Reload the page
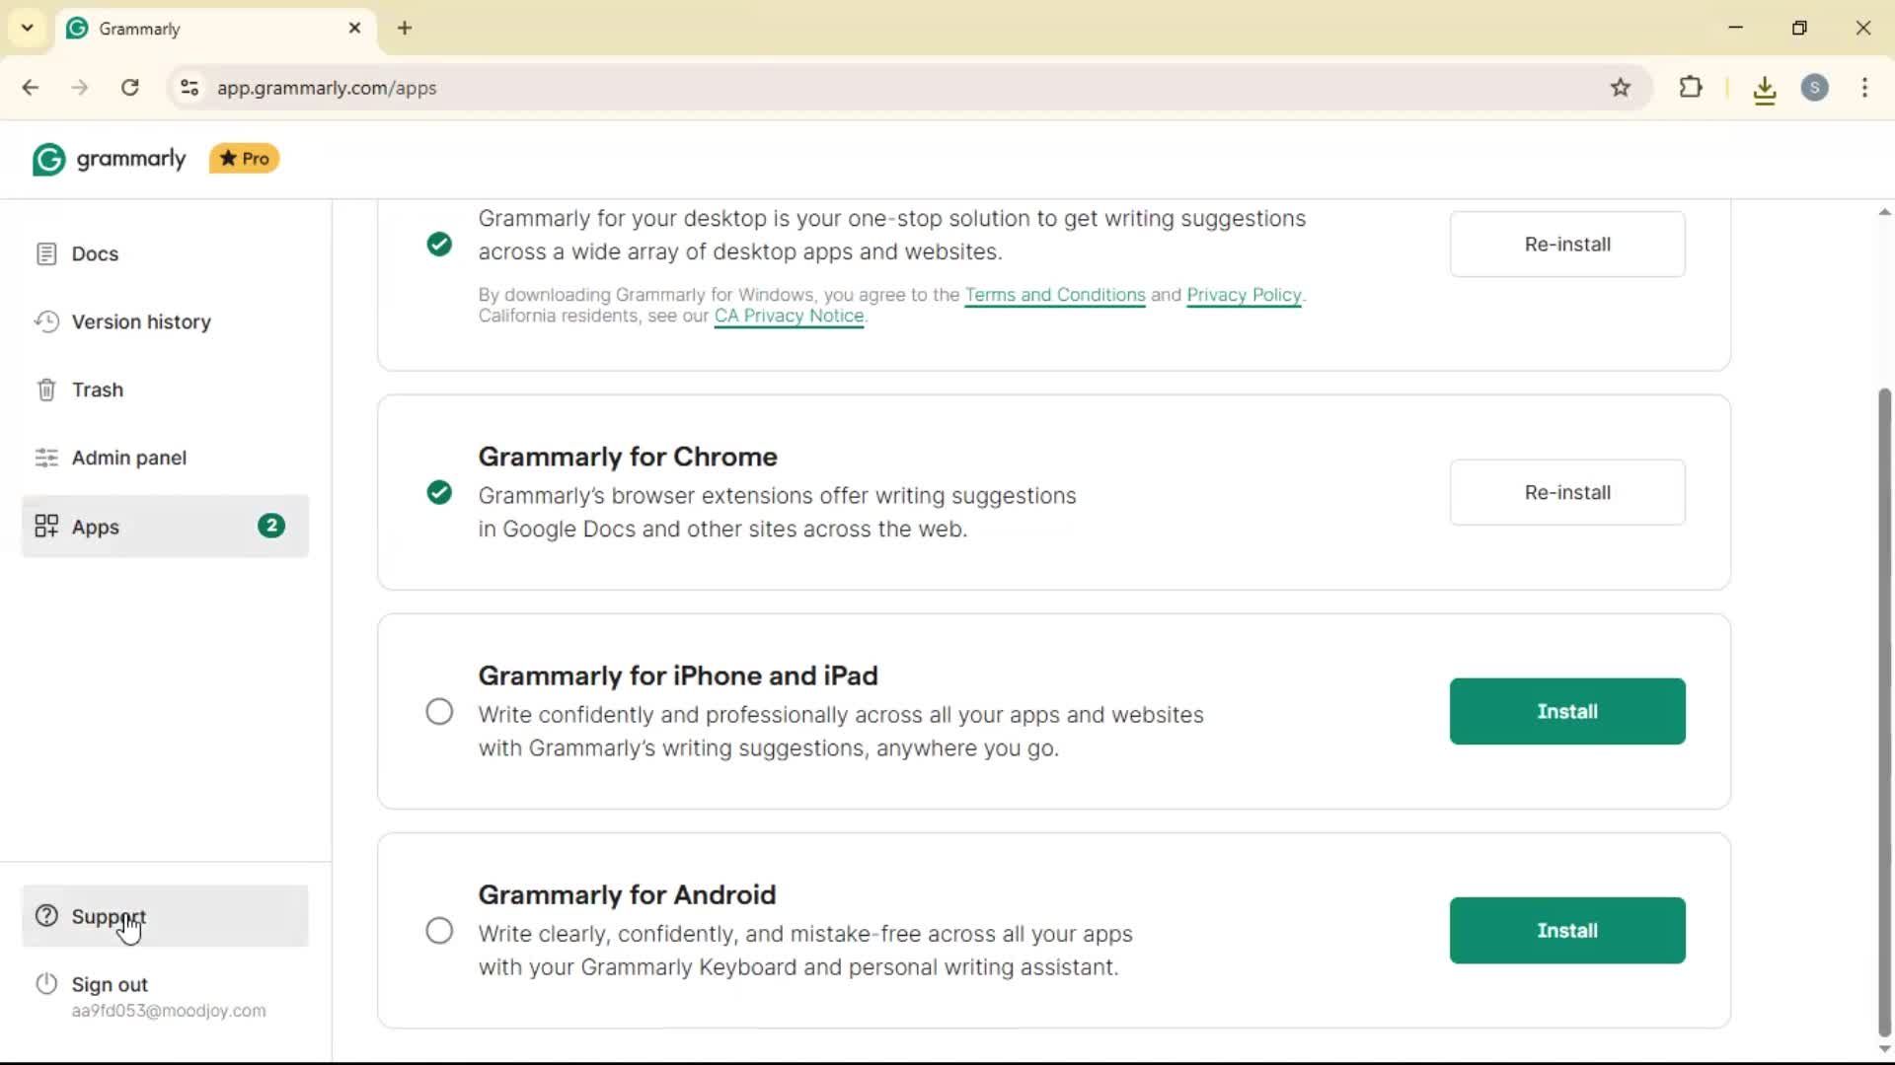 click(x=129, y=88)
